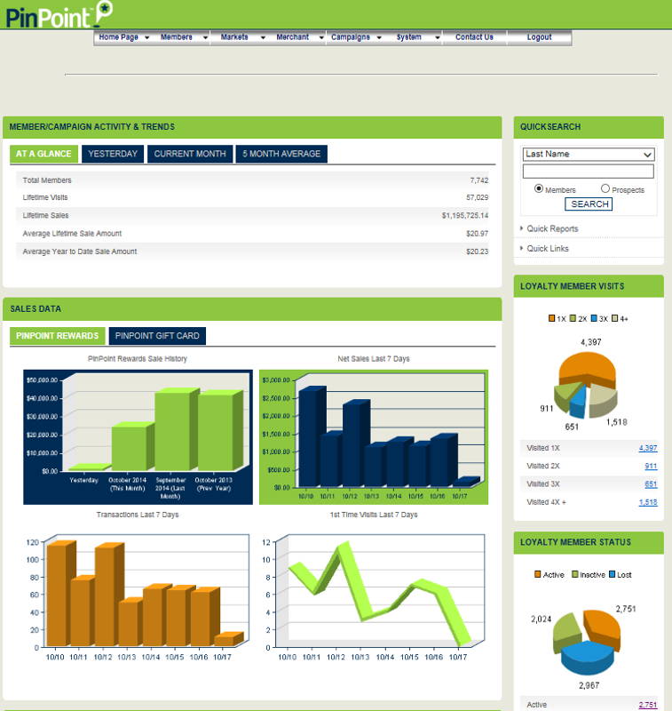Click the 651 Visited 3X link
Image resolution: width=672 pixels, height=711 pixels.
point(651,484)
